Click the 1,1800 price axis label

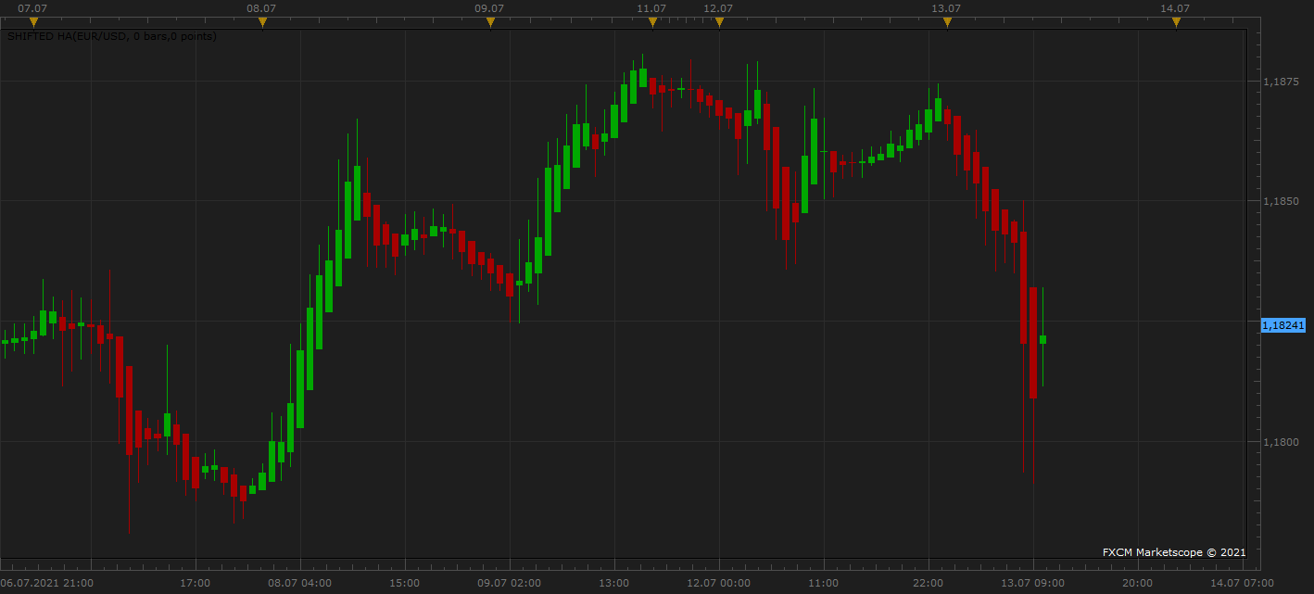click(1281, 442)
